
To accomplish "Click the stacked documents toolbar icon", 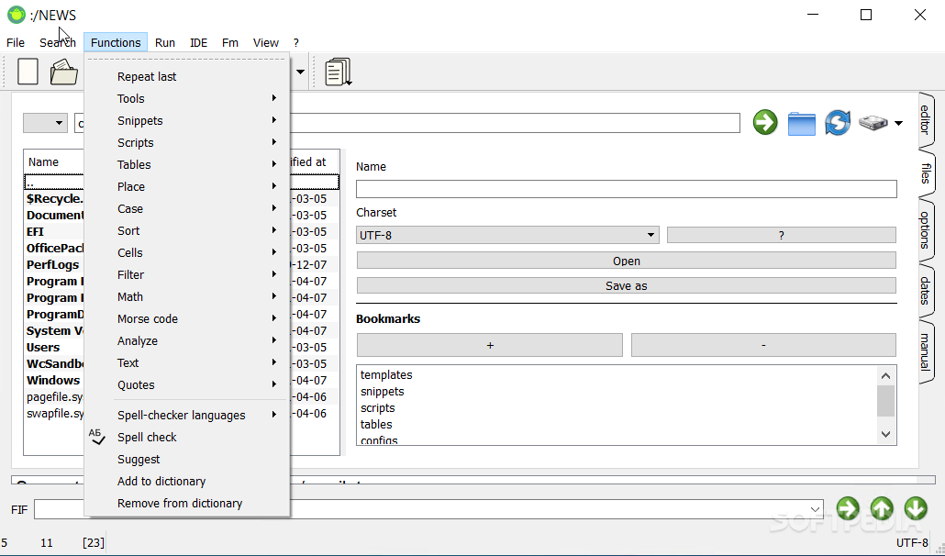I will click(x=339, y=72).
